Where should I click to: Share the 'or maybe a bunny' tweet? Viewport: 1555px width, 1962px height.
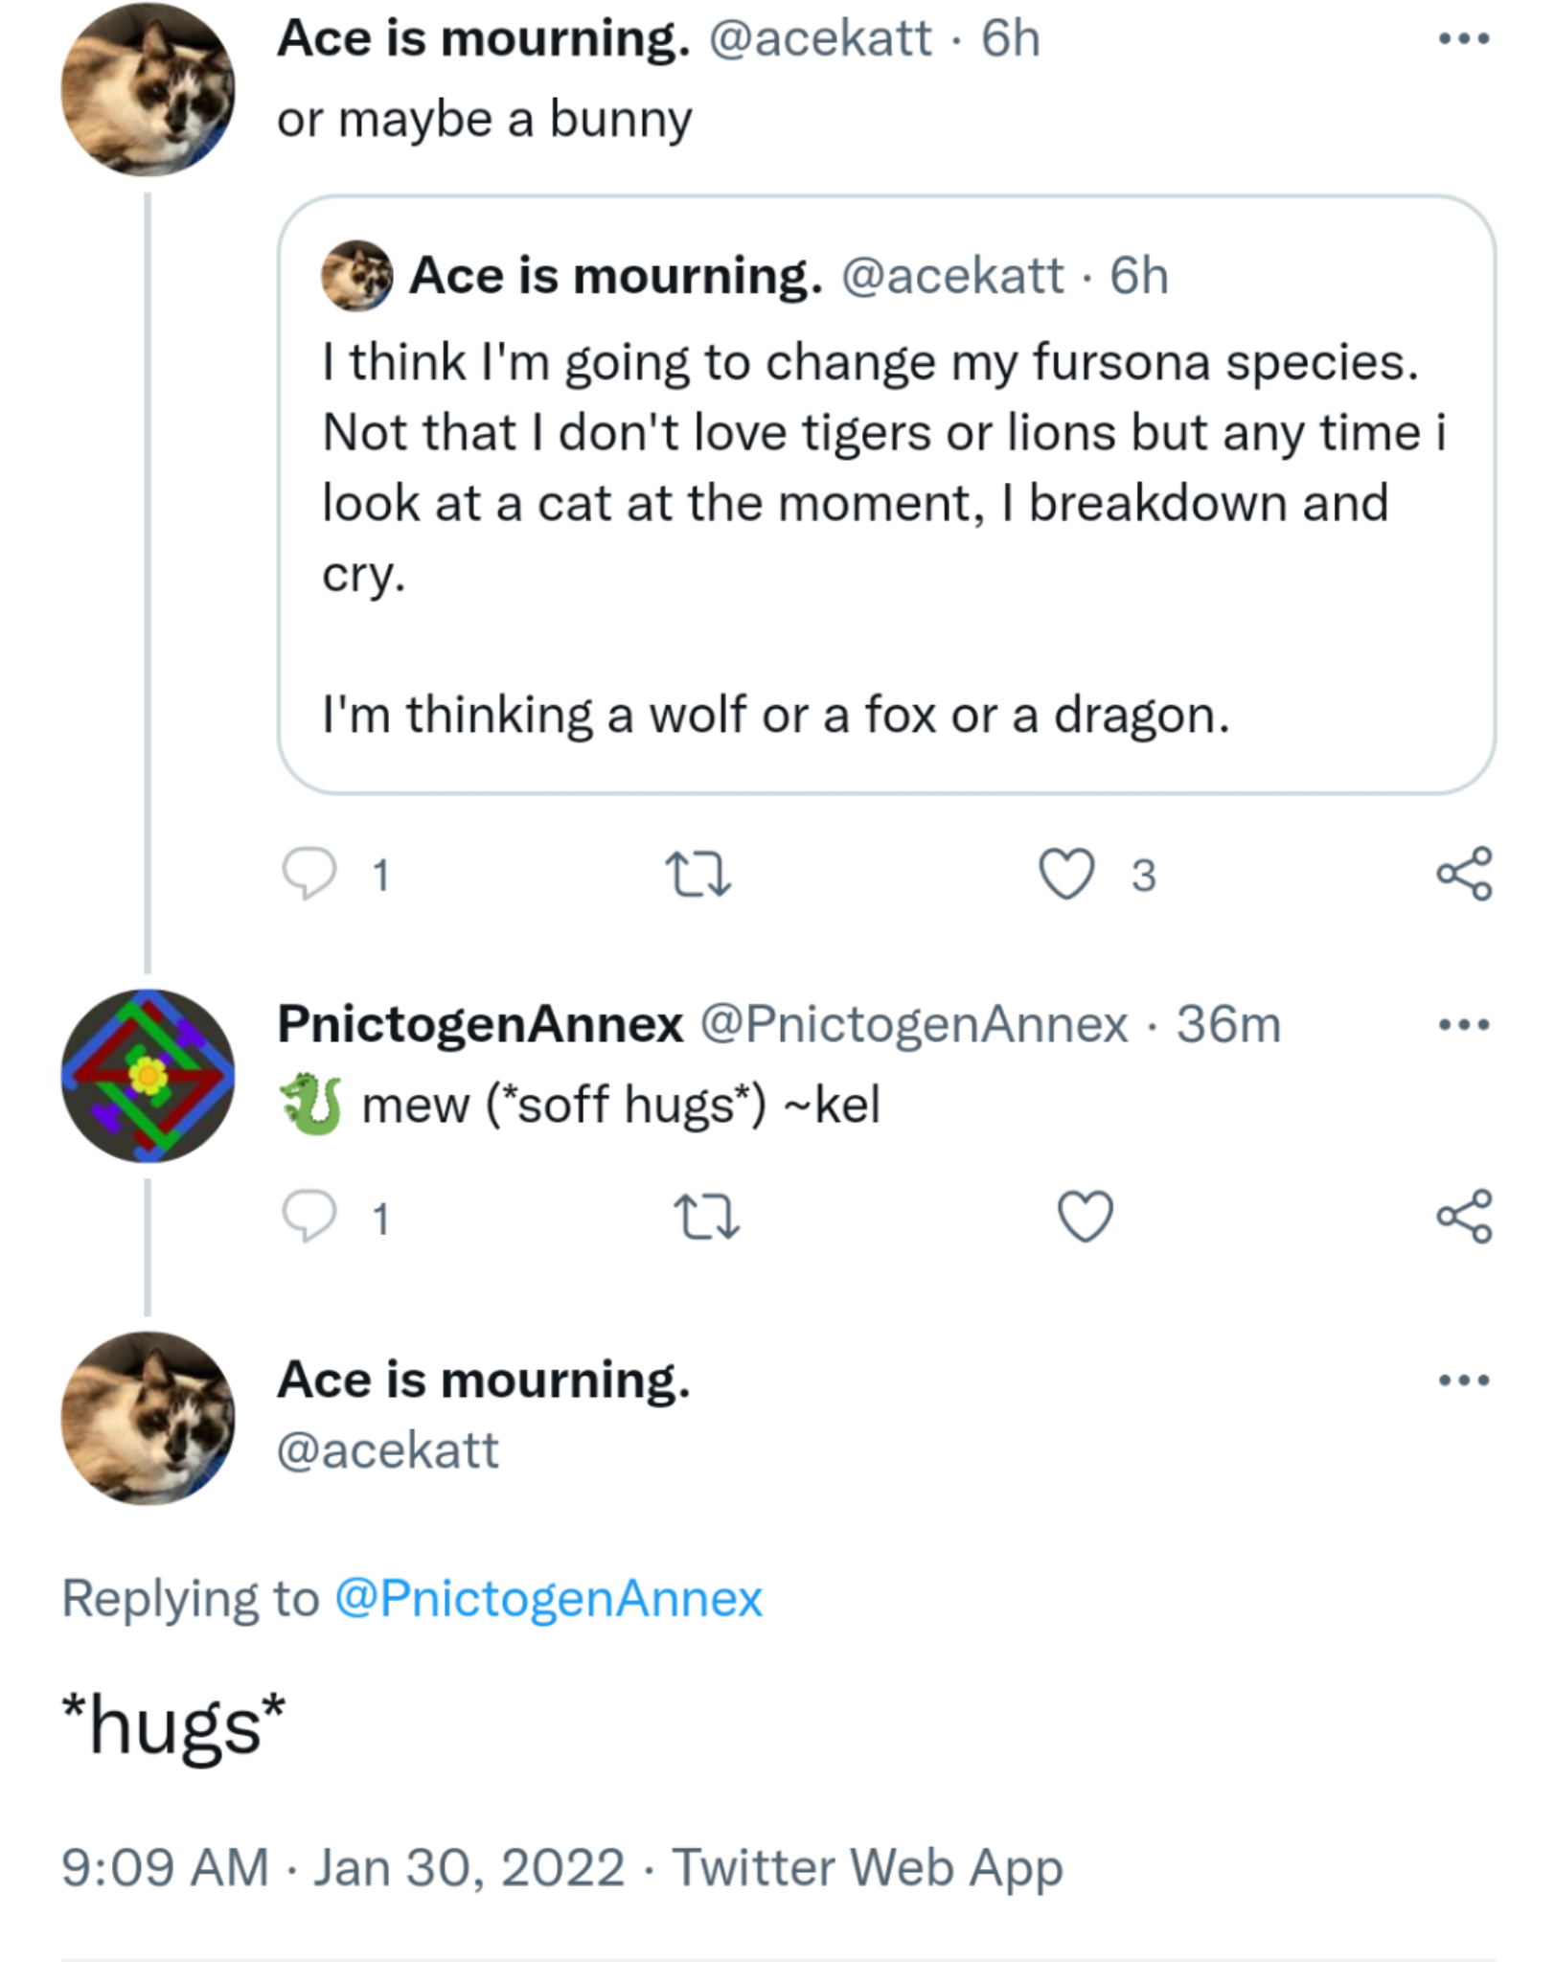pyautogui.click(x=1464, y=874)
